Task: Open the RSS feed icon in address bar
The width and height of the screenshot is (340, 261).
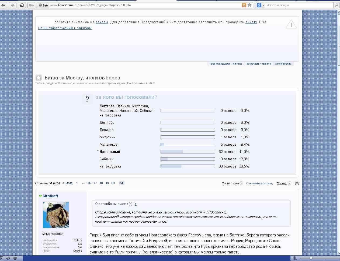Action: [x=244, y=5]
